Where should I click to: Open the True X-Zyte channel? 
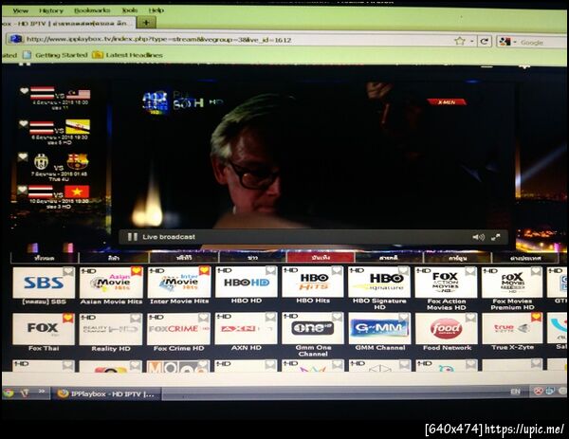pyautogui.click(x=512, y=328)
